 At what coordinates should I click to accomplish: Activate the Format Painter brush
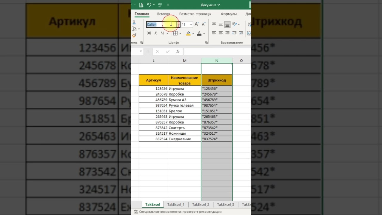(x=134, y=35)
